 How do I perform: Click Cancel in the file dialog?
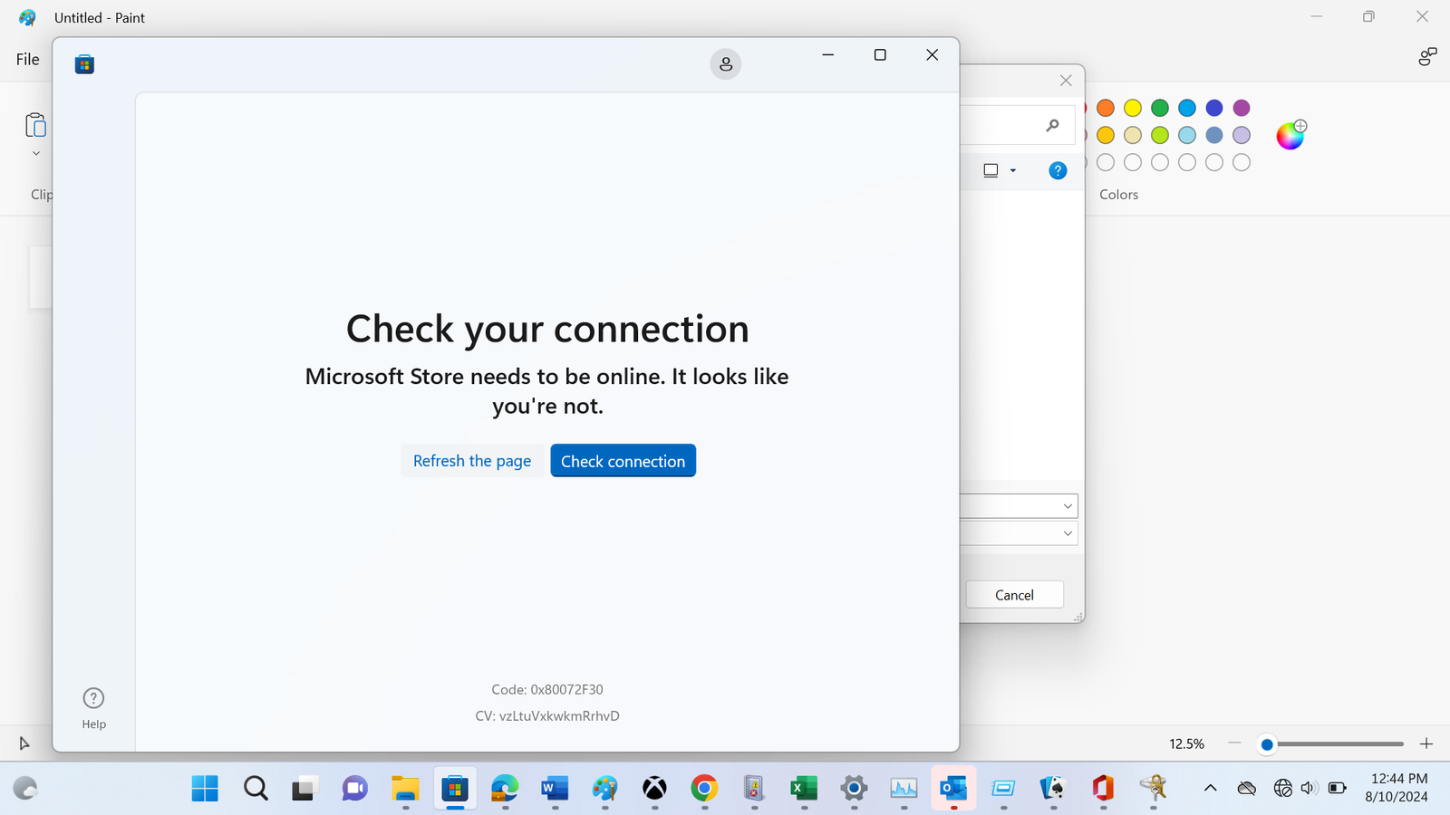click(x=1014, y=595)
